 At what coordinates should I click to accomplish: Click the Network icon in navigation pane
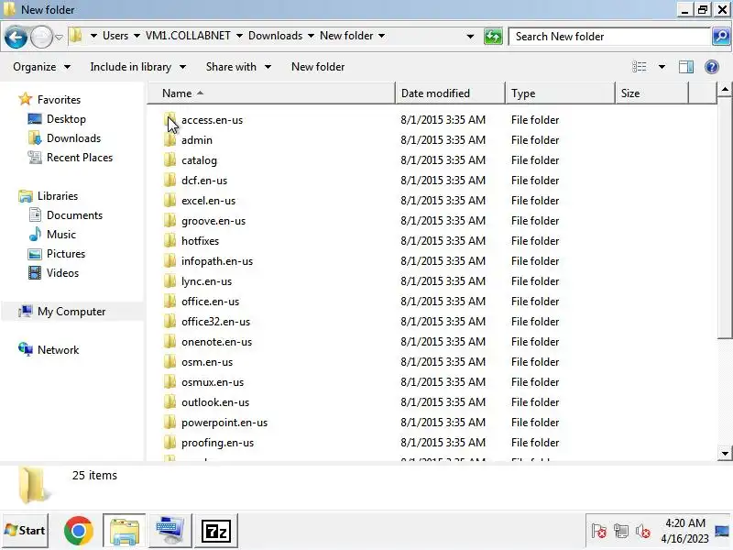click(26, 349)
